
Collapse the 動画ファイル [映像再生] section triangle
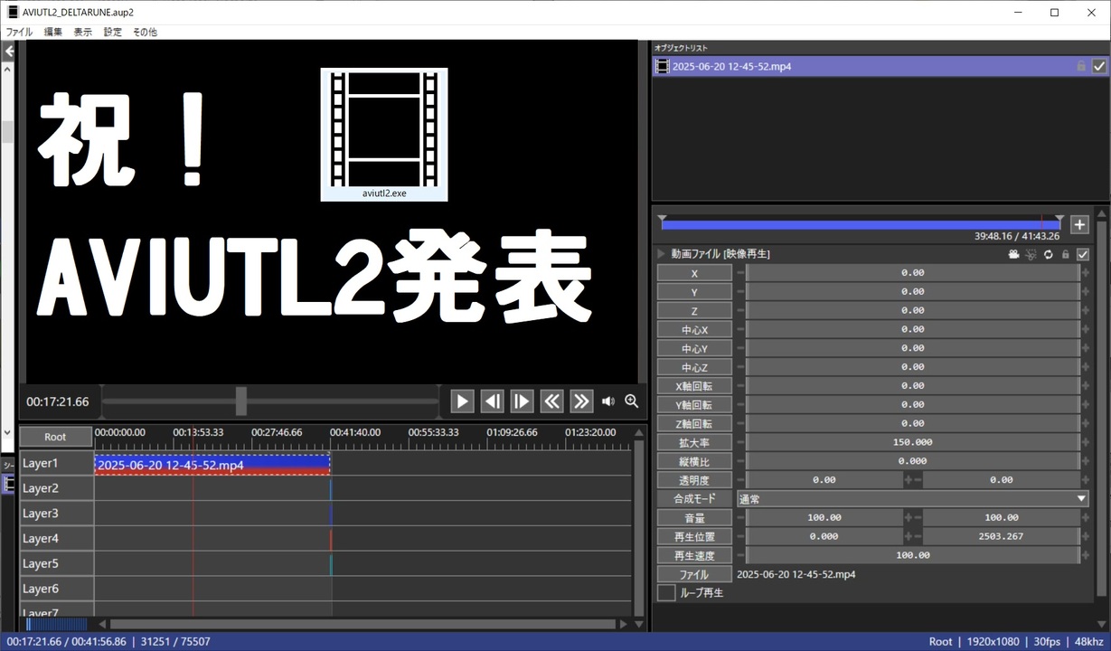click(x=662, y=254)
